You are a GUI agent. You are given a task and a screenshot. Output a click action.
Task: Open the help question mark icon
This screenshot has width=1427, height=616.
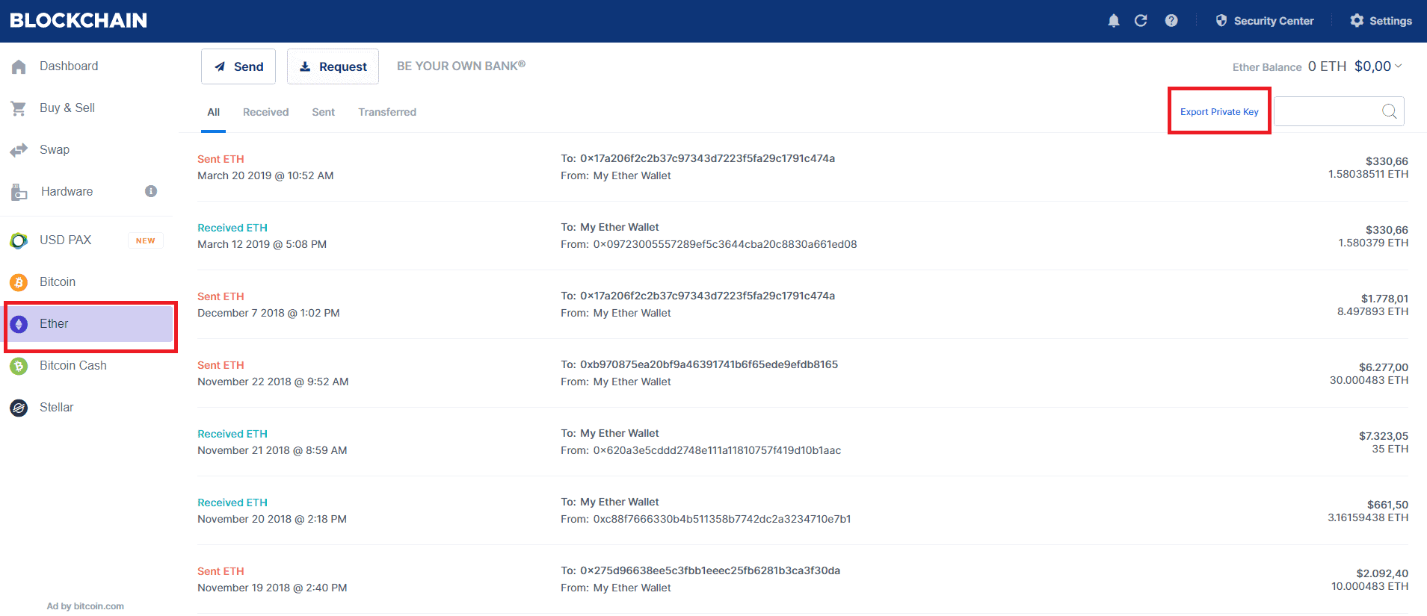click(x=1171, y=21)
